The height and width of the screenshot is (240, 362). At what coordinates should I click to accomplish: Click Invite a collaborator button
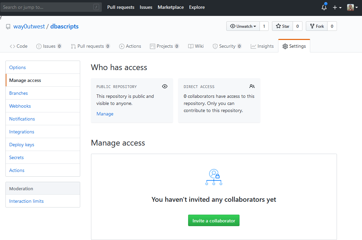pos(214,220)
